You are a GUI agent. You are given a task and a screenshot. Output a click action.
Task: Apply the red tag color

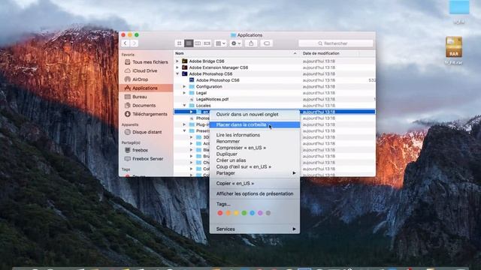click(x=220, y=213)
